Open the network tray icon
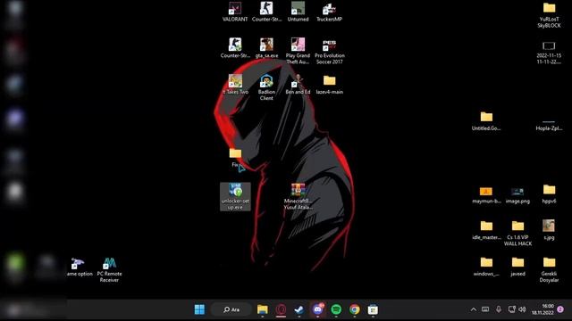 tap(512, 309)
